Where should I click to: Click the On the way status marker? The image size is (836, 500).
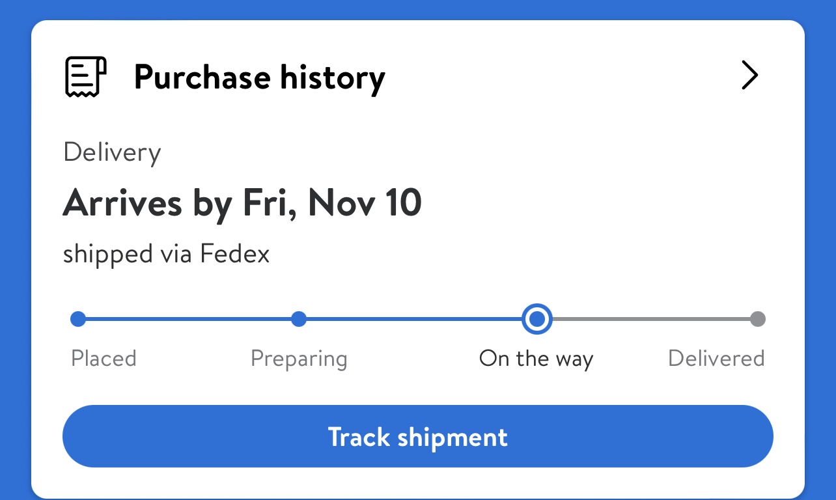pos(537,319)
